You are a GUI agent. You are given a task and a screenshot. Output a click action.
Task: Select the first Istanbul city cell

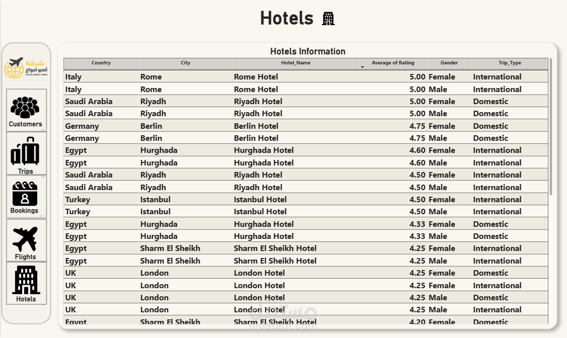[156, 200]
